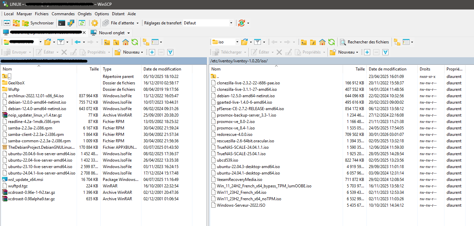This screenshot has width=474, height=226.
Task: Open the terminal console icon
Action: [x=62, y=23]
